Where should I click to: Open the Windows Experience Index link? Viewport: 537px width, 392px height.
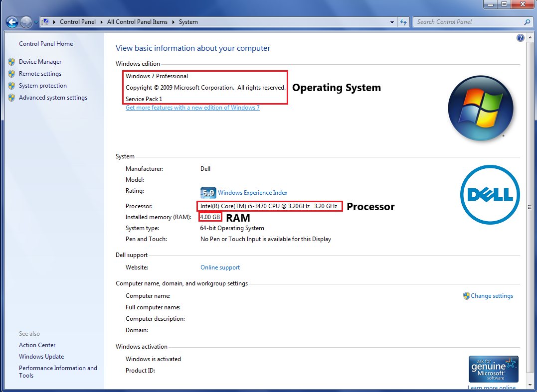click(253, 193)
